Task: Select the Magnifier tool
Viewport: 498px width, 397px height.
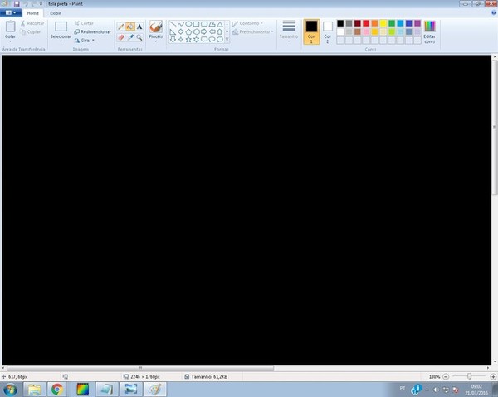Action: pyautogui.click(x=139, y=37)
